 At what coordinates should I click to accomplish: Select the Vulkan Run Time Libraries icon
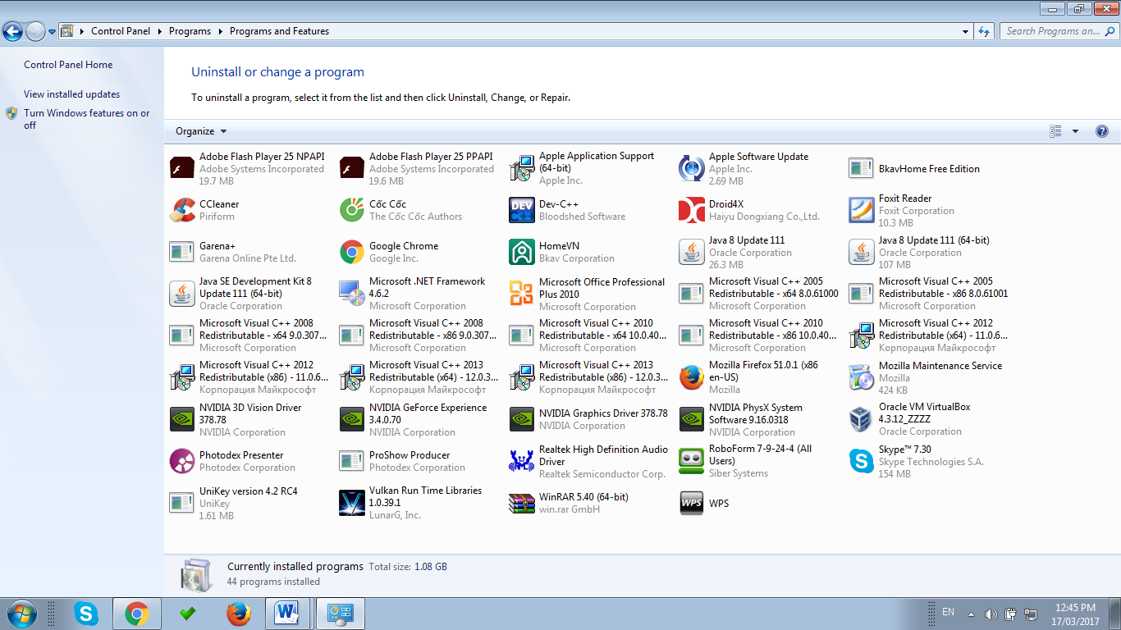[351, 503]
